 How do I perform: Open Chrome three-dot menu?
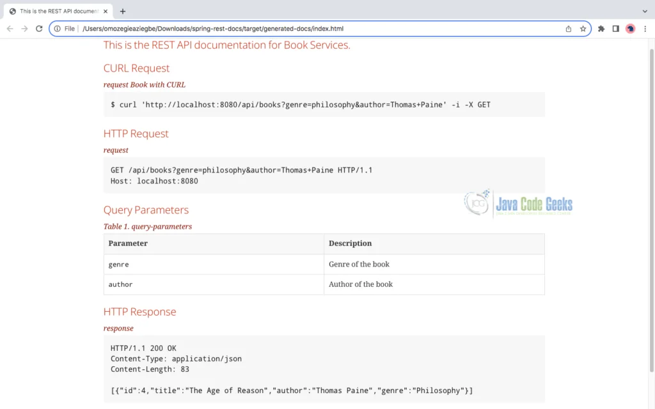coord(645,28)
